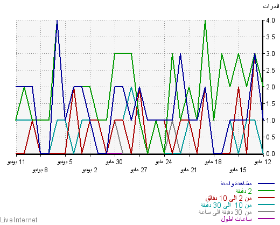Click the 24 مايو date label
The width and height of the screenshot is (280, 225).
[x=164, y=162]
